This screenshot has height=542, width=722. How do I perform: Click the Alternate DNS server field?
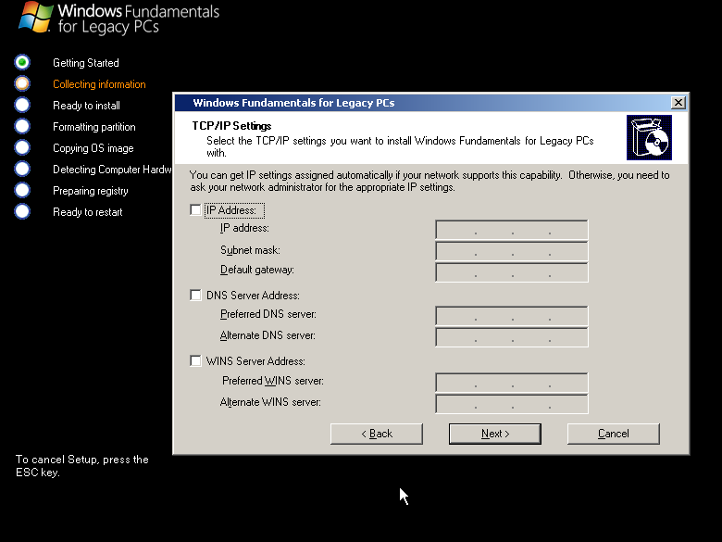512,337
